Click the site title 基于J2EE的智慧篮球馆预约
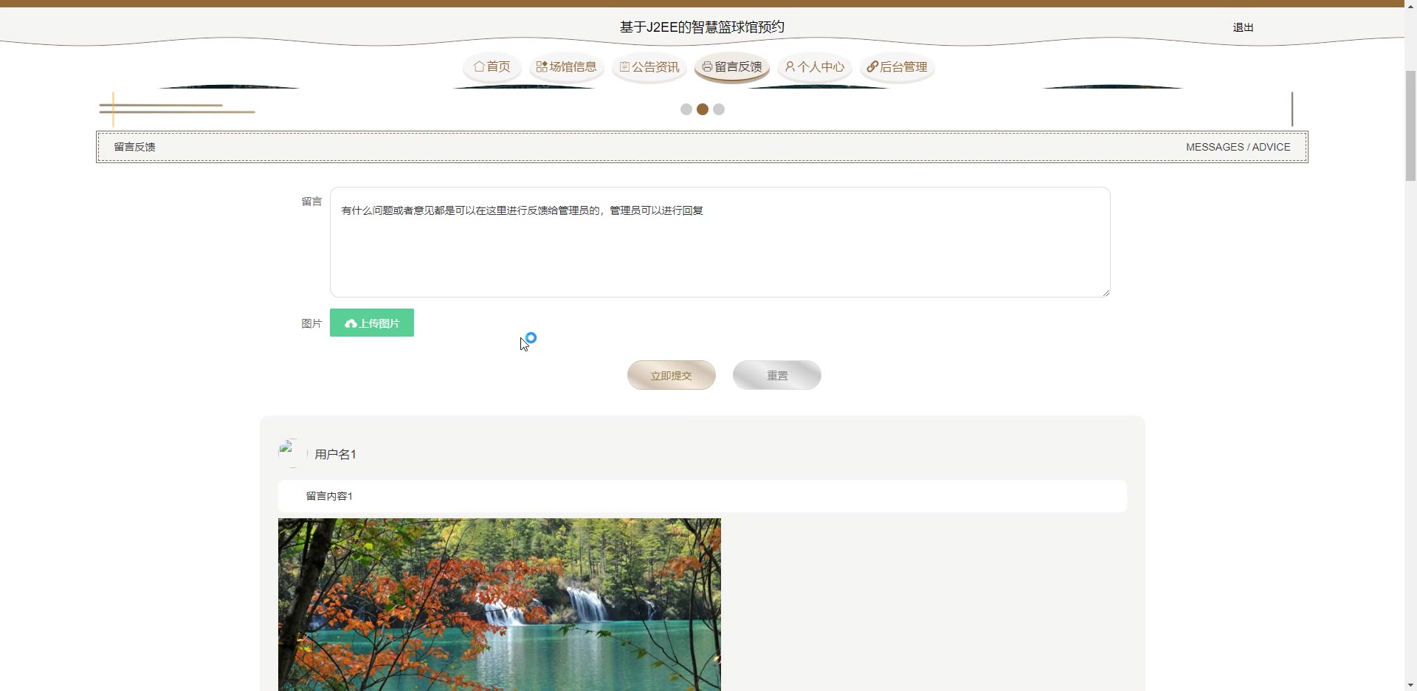The image size is (1417, 691). pyautogui.click(x=702, y=27)
